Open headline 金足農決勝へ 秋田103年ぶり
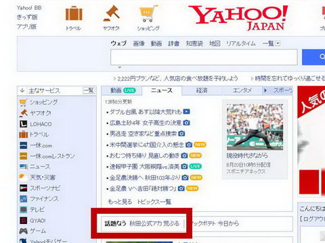325x243 pixels. [x=145, y=178]
